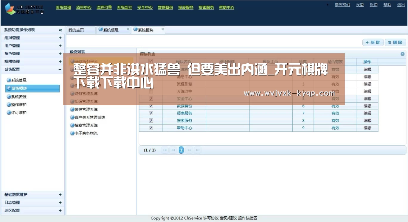Click the globe icon of 电子商务物流
Screen dimensions: 408x222
point(72,133)
